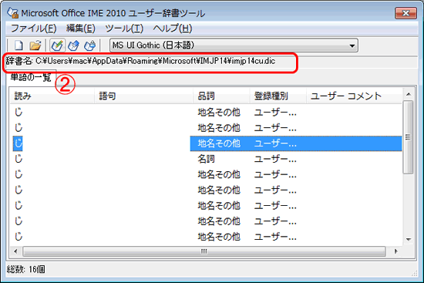
Task: Open a dictionary with the folder icon
Action: 35,45
